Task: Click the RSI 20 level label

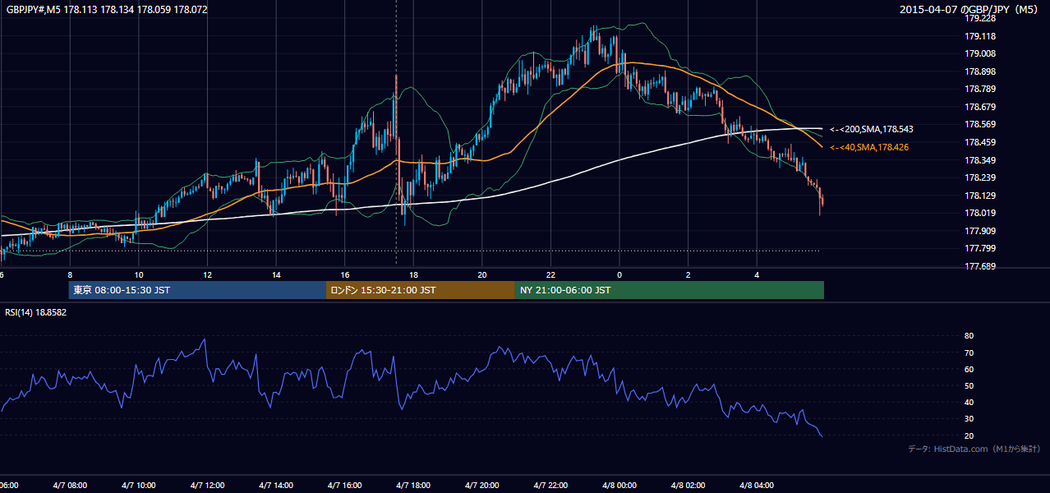Action: click(969, 435)
